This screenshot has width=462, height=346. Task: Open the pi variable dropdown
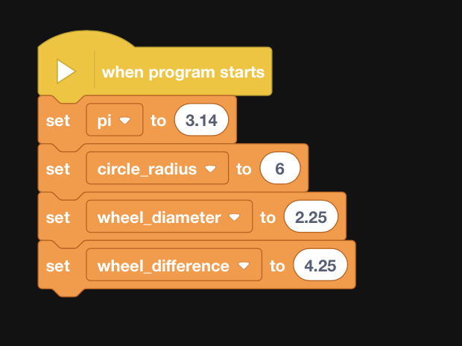tap(115, 120)
